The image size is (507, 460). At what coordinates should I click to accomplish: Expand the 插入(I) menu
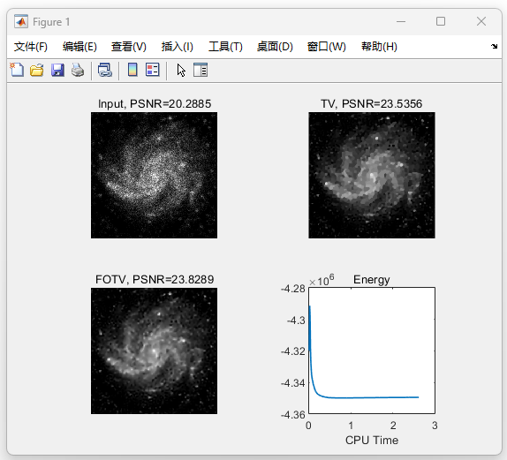(x=178, y=47)
